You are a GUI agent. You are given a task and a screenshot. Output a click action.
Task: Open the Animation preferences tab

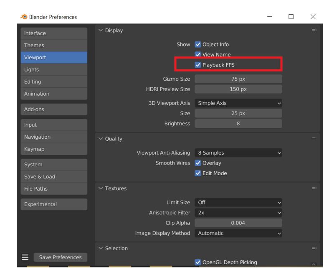coord(54,94)
